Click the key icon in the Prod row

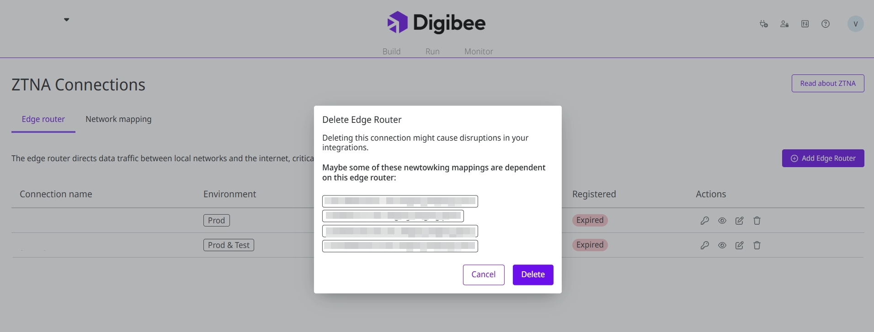click(x=705, y=221)
